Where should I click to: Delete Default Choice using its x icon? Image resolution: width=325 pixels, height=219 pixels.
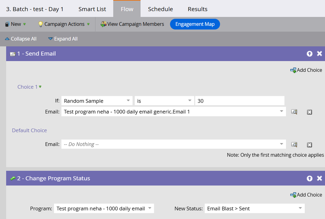[x=309, y=145]
